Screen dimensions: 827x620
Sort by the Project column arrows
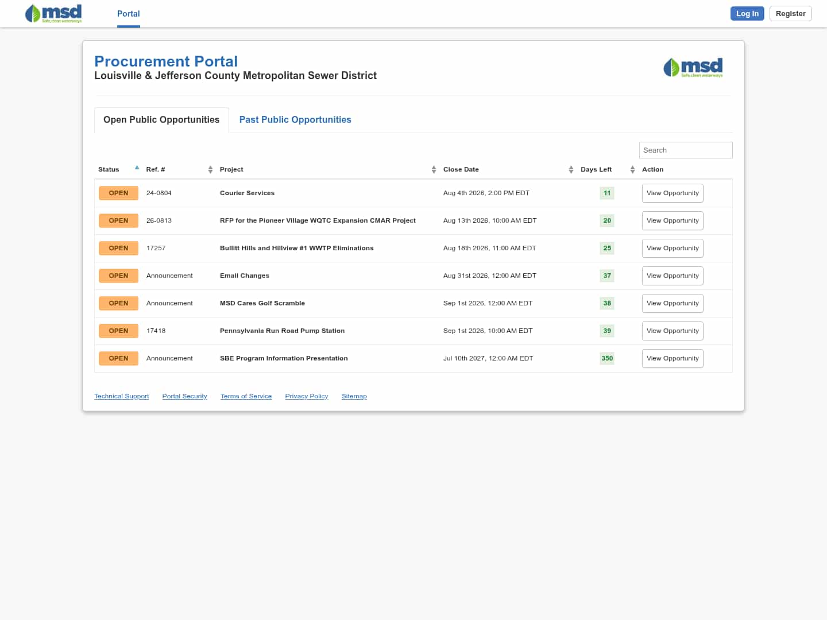coord(434,169)
